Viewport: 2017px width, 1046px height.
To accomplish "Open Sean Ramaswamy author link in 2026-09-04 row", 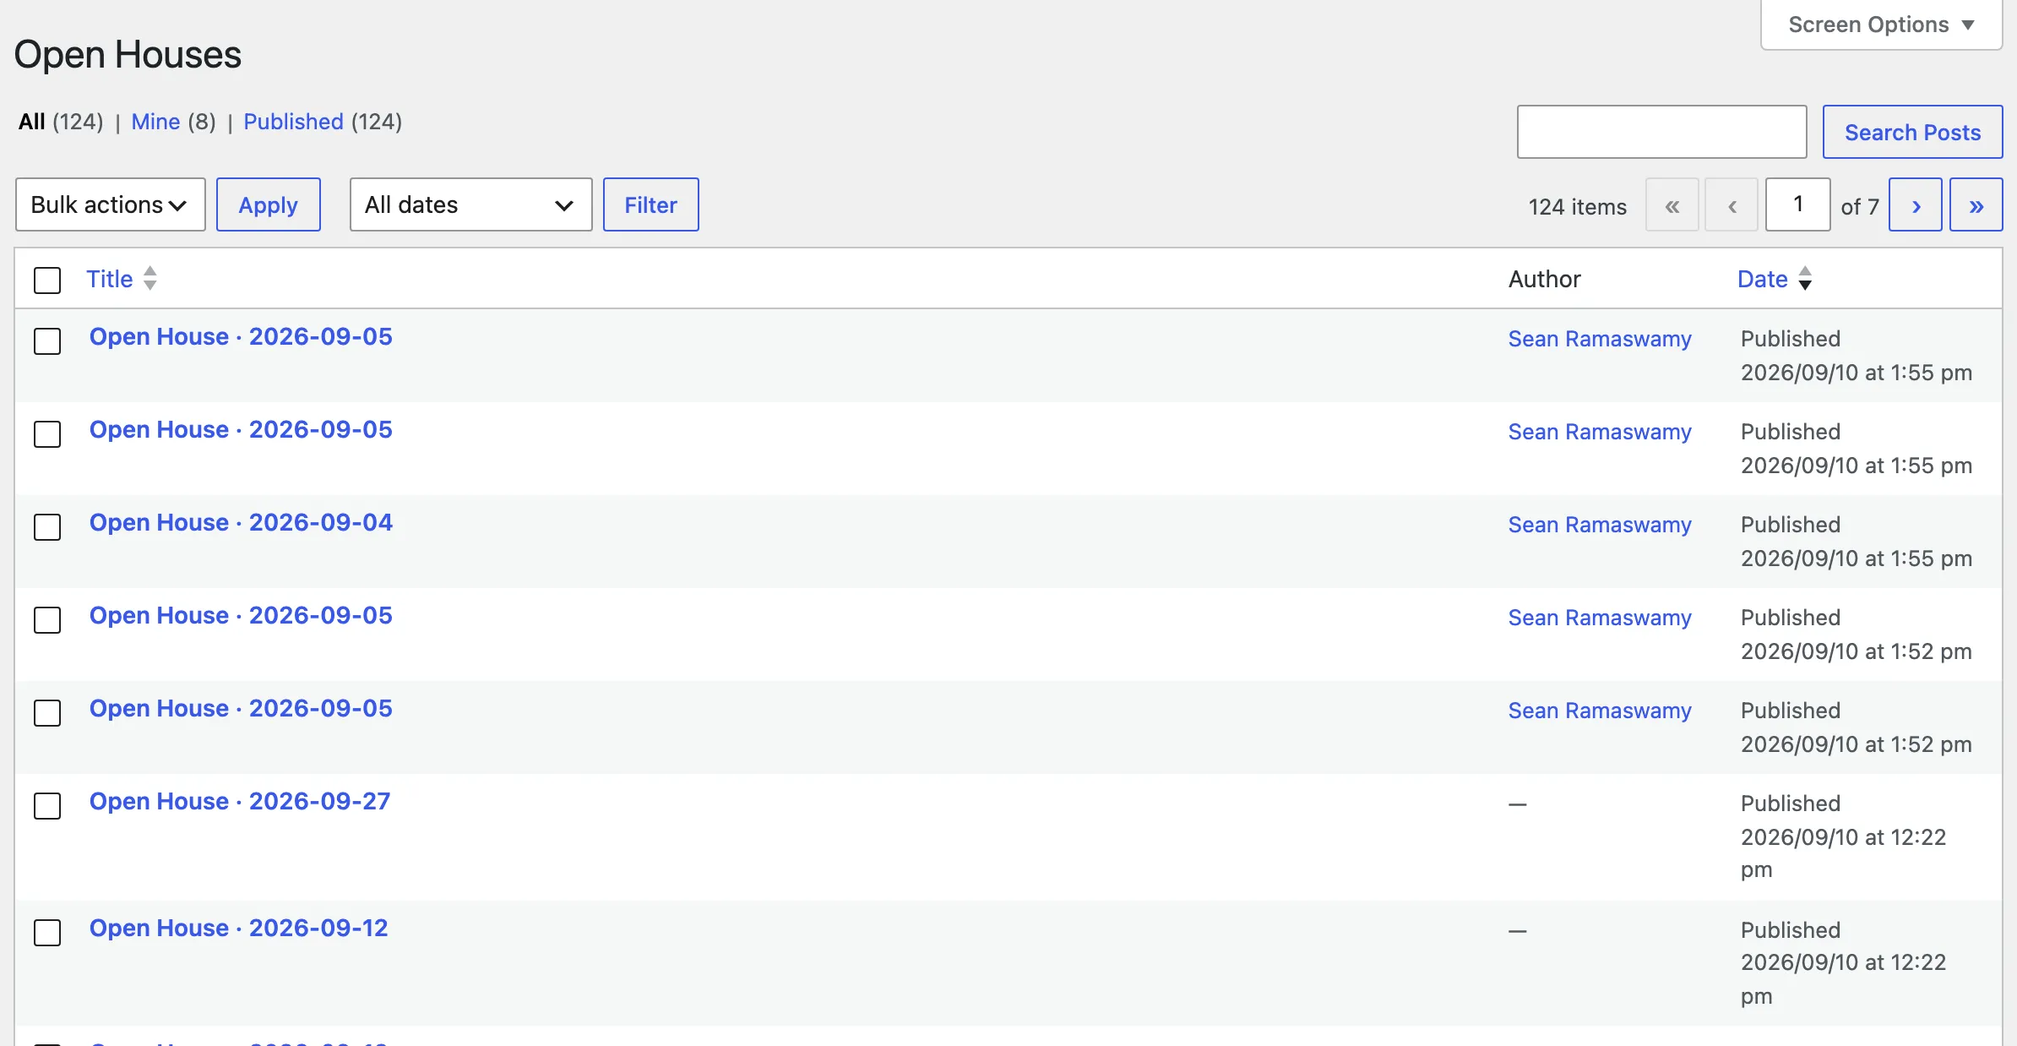I will tap(1600, 525).
